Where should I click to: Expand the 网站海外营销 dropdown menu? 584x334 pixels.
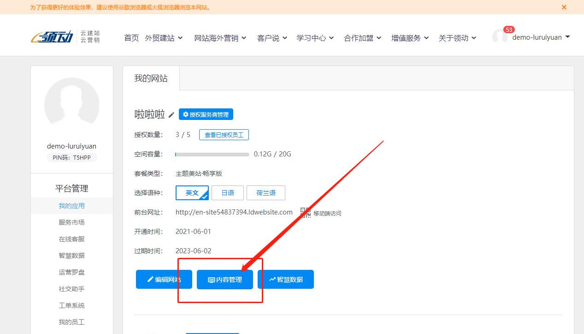click(x=220, y=38)
